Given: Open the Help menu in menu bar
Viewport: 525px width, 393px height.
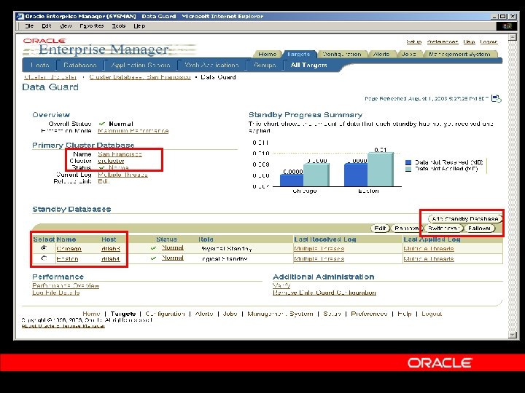Looking at the screenshot, I should click(139, 25).
